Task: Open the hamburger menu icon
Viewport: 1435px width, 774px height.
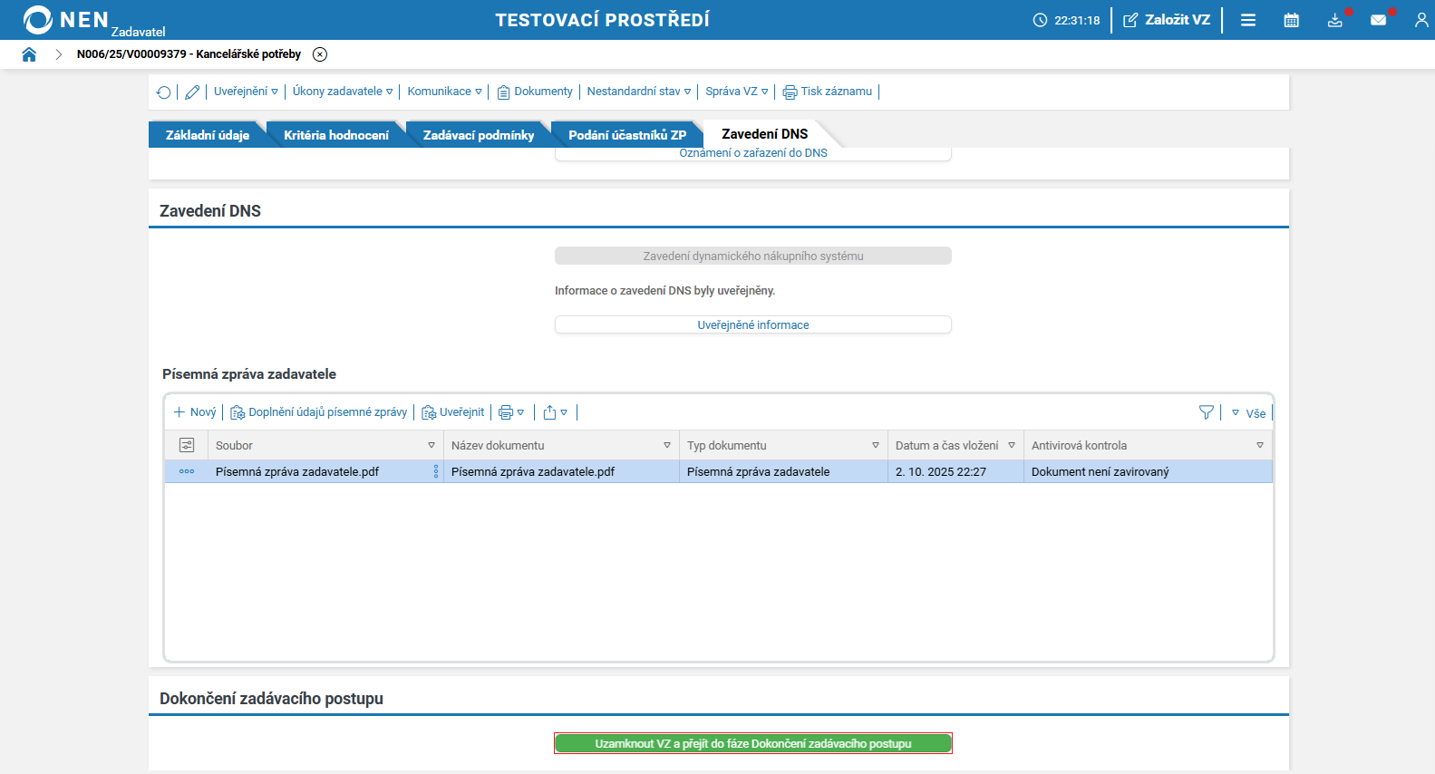Action: click(1248, 20)
